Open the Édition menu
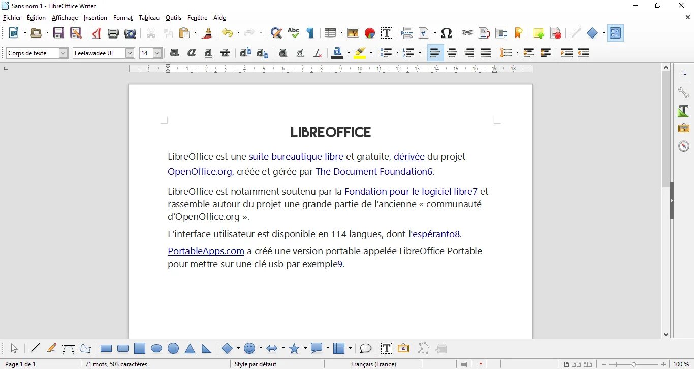 pos(36,18)
